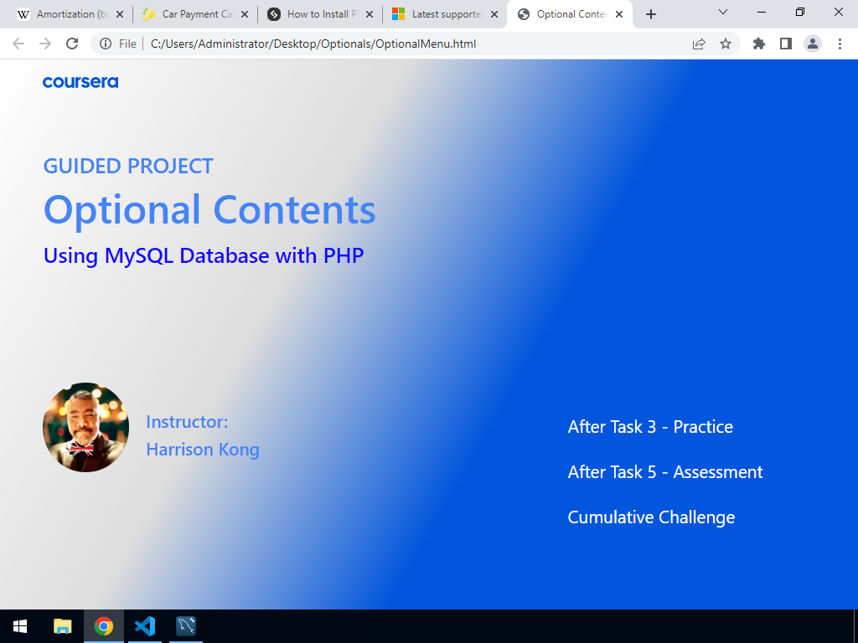Close the Latest supported tab
The height and width of the screenshot is (643, 858).
click(494, 15)
